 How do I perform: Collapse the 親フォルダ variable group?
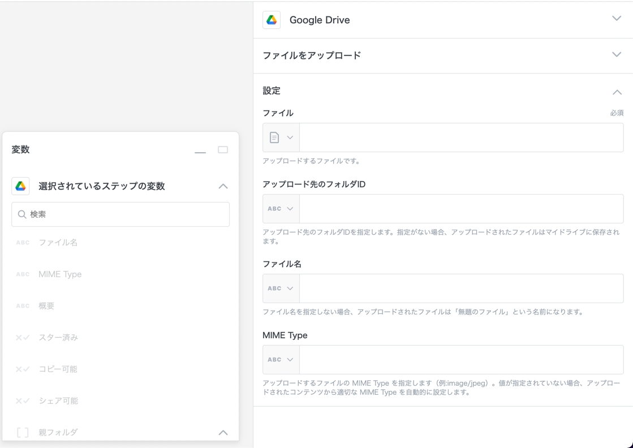[223, 433]
